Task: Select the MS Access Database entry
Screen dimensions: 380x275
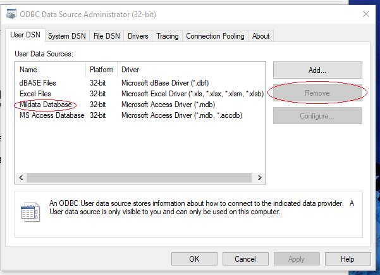Action: tap(52, 115)
